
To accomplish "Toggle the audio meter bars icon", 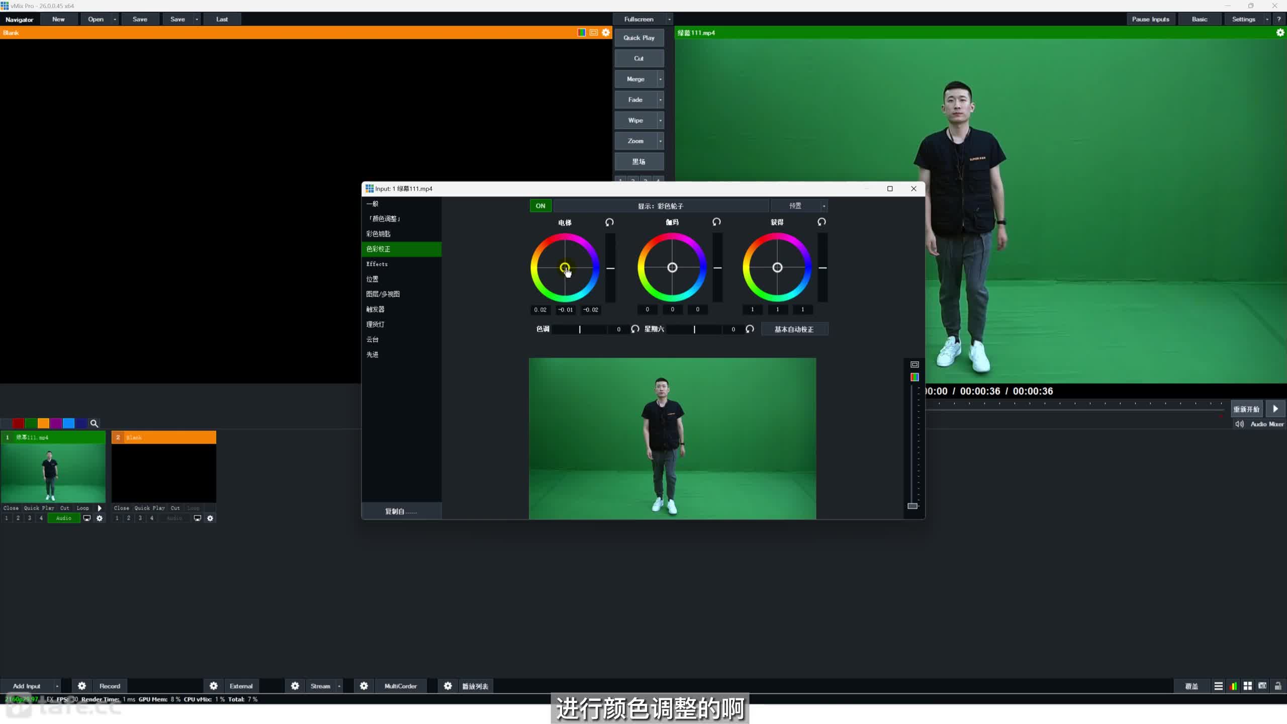I will click(x=1233, y=686).
